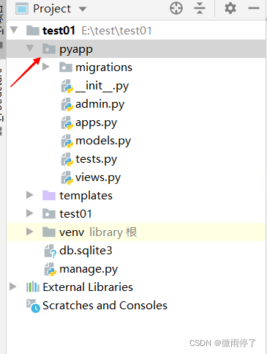Click the tests.py Python file icon

[67, 159]
